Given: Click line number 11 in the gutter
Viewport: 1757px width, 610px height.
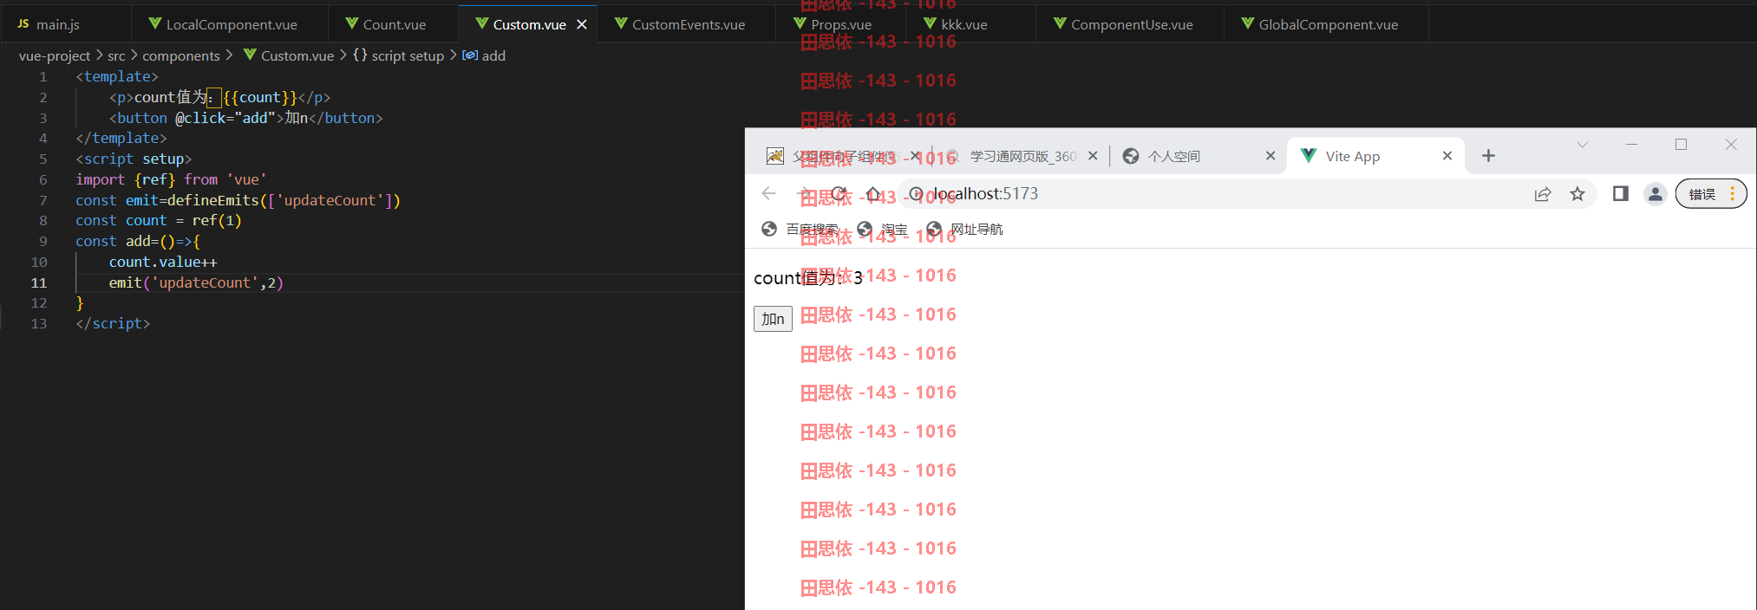Looking at the screenshot, I should click(39, 282).
